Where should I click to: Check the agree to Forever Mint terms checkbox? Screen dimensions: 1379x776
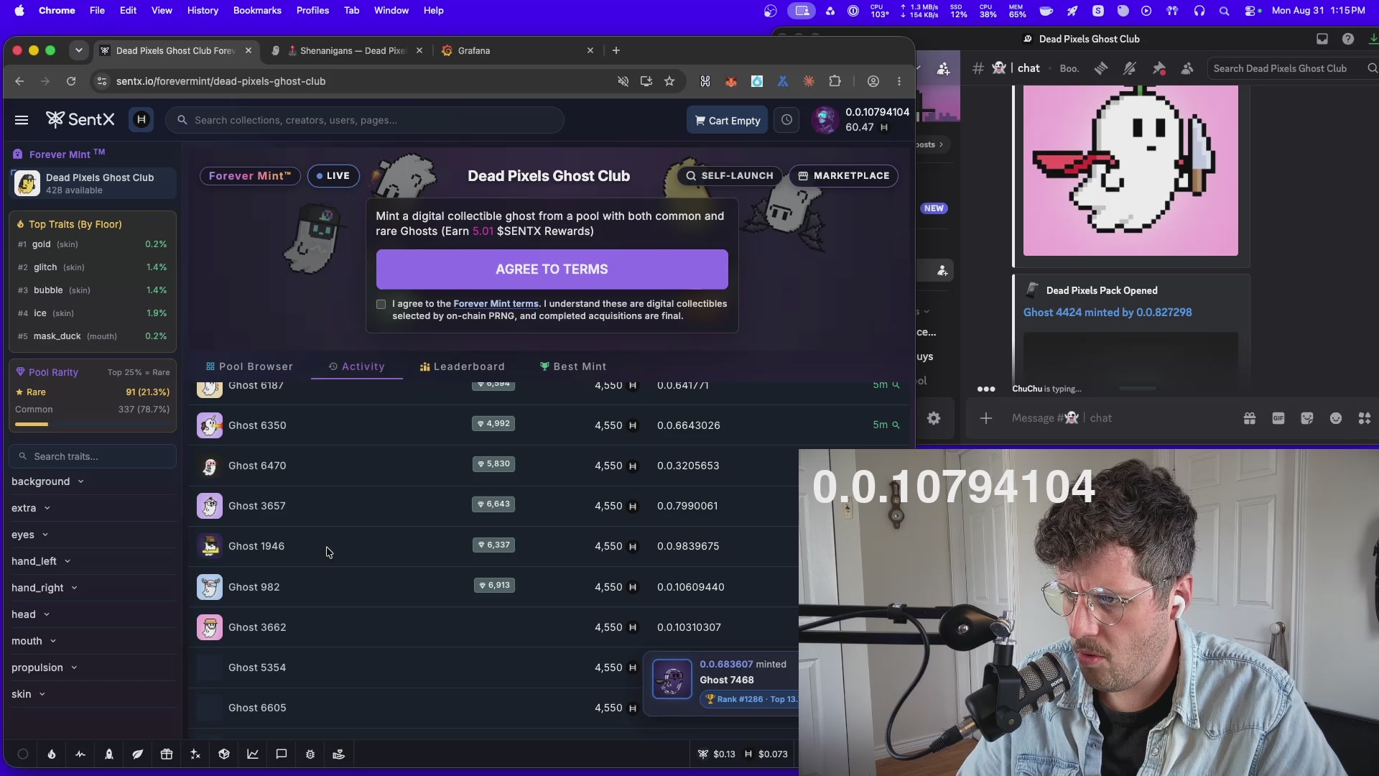pos(381,305)
